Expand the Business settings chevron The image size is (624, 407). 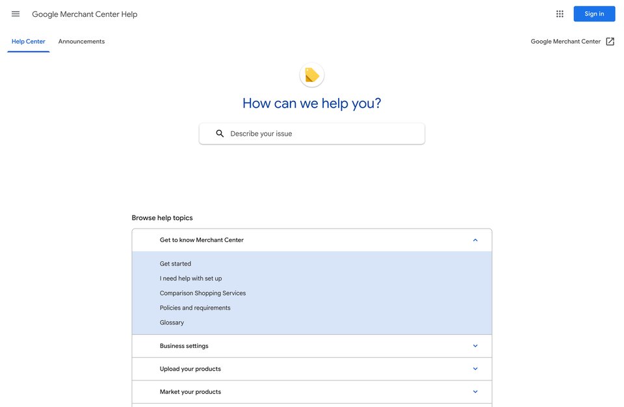(x=475, y=346)
